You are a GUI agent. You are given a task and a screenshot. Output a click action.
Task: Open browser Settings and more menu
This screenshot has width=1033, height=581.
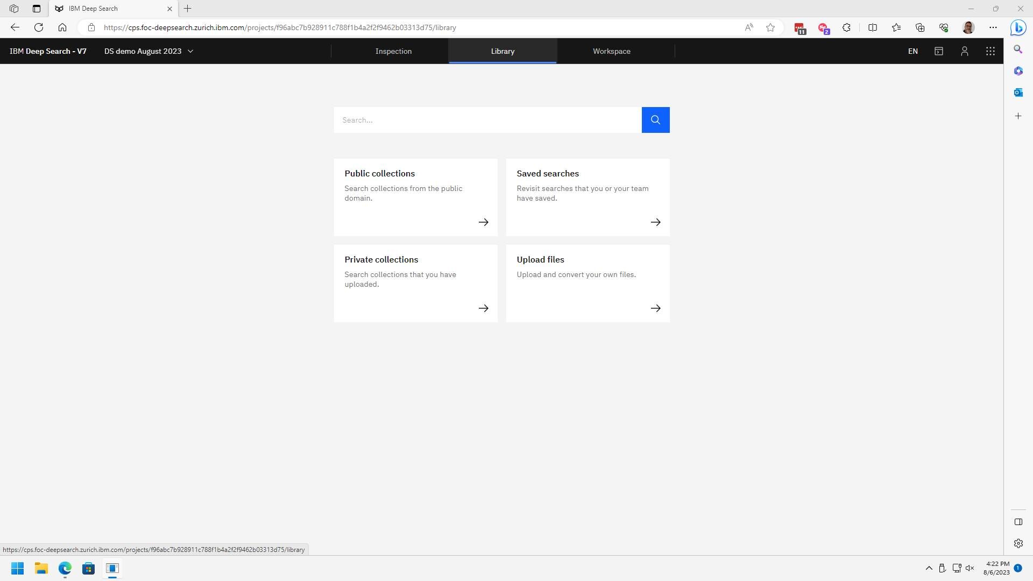tap(993, 27)
